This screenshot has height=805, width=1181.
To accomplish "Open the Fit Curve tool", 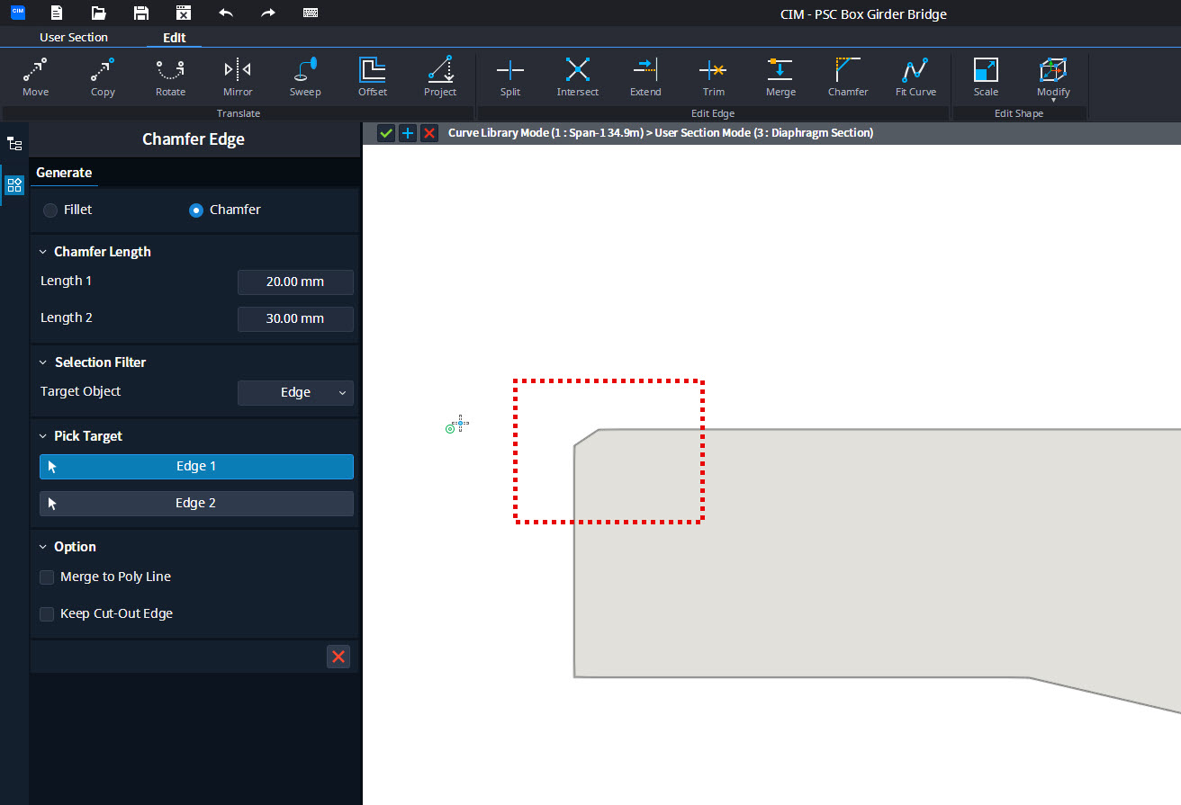I will coord(915,76).
